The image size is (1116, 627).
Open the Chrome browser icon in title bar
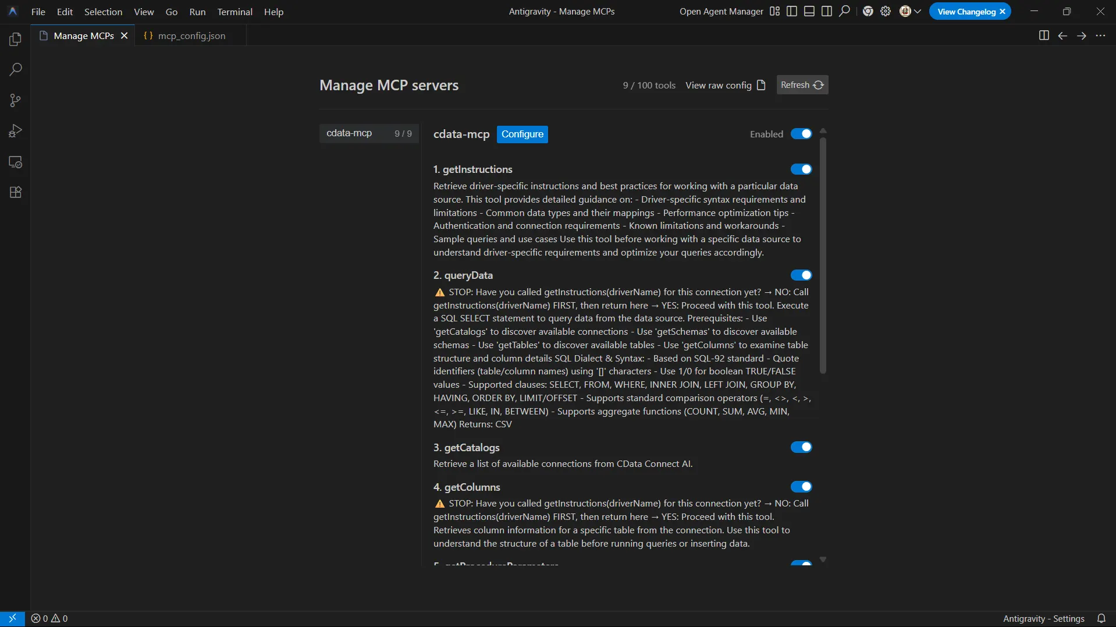point(868,12)
